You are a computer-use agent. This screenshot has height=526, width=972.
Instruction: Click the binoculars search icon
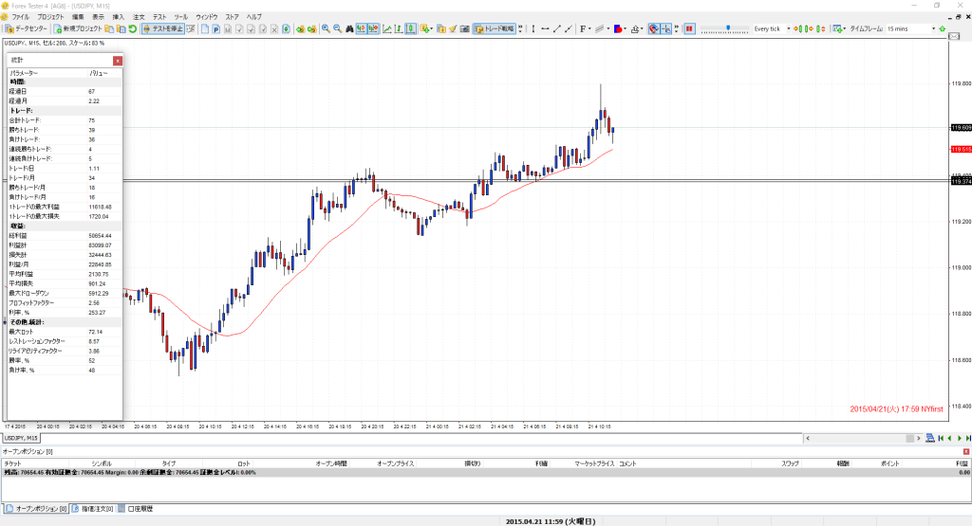[350, 29]
